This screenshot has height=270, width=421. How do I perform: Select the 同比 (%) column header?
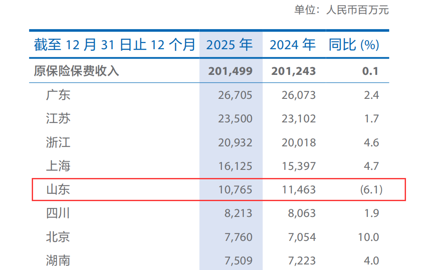click(354, 45)
